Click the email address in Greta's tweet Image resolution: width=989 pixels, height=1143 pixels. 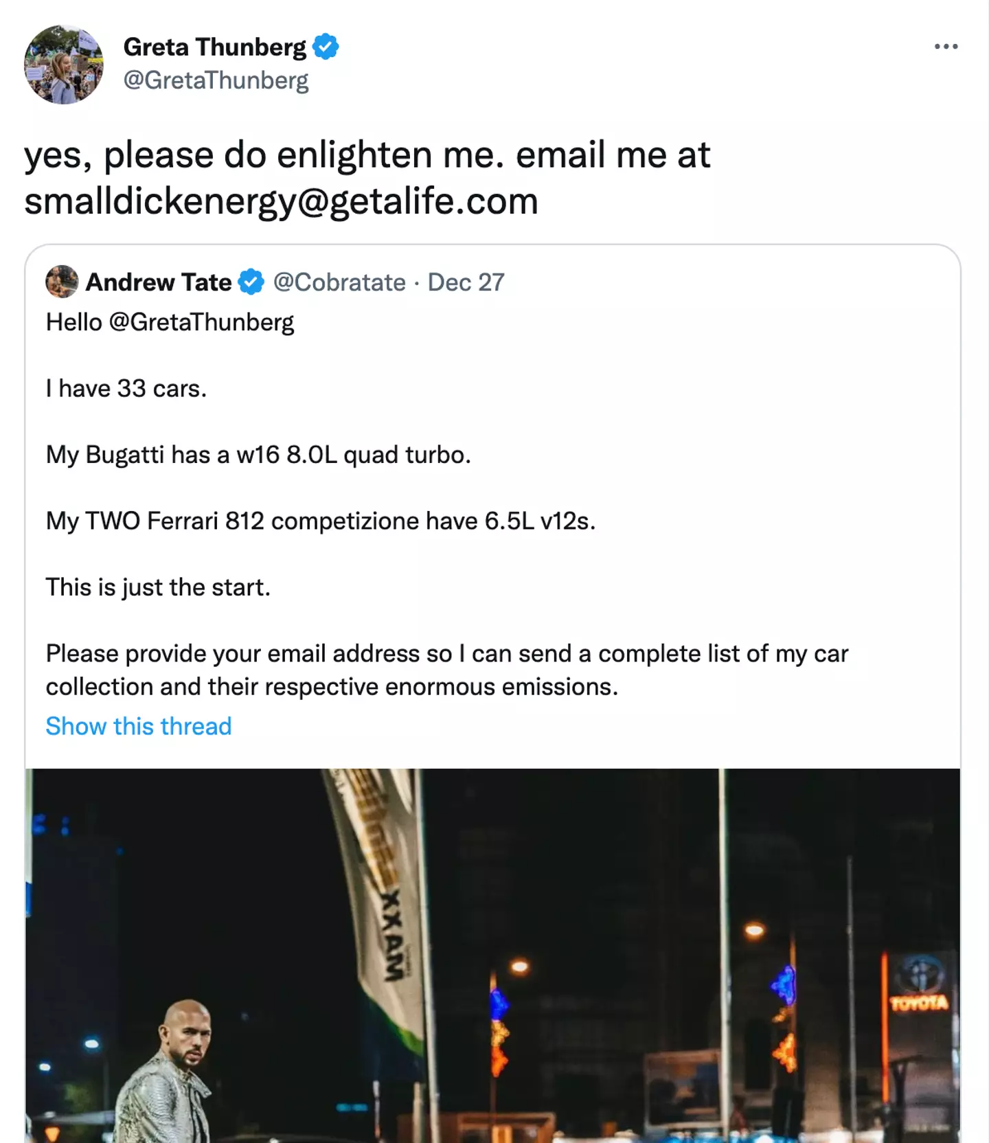[x=280, y=201]
